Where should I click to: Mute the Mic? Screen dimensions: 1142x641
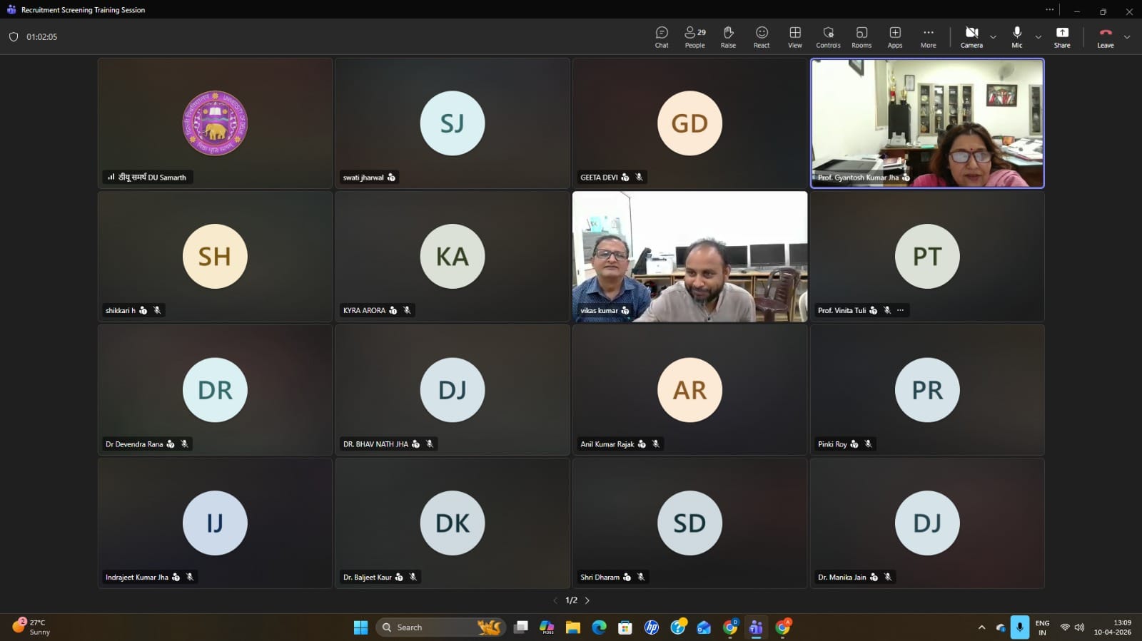pos(1016,37)
